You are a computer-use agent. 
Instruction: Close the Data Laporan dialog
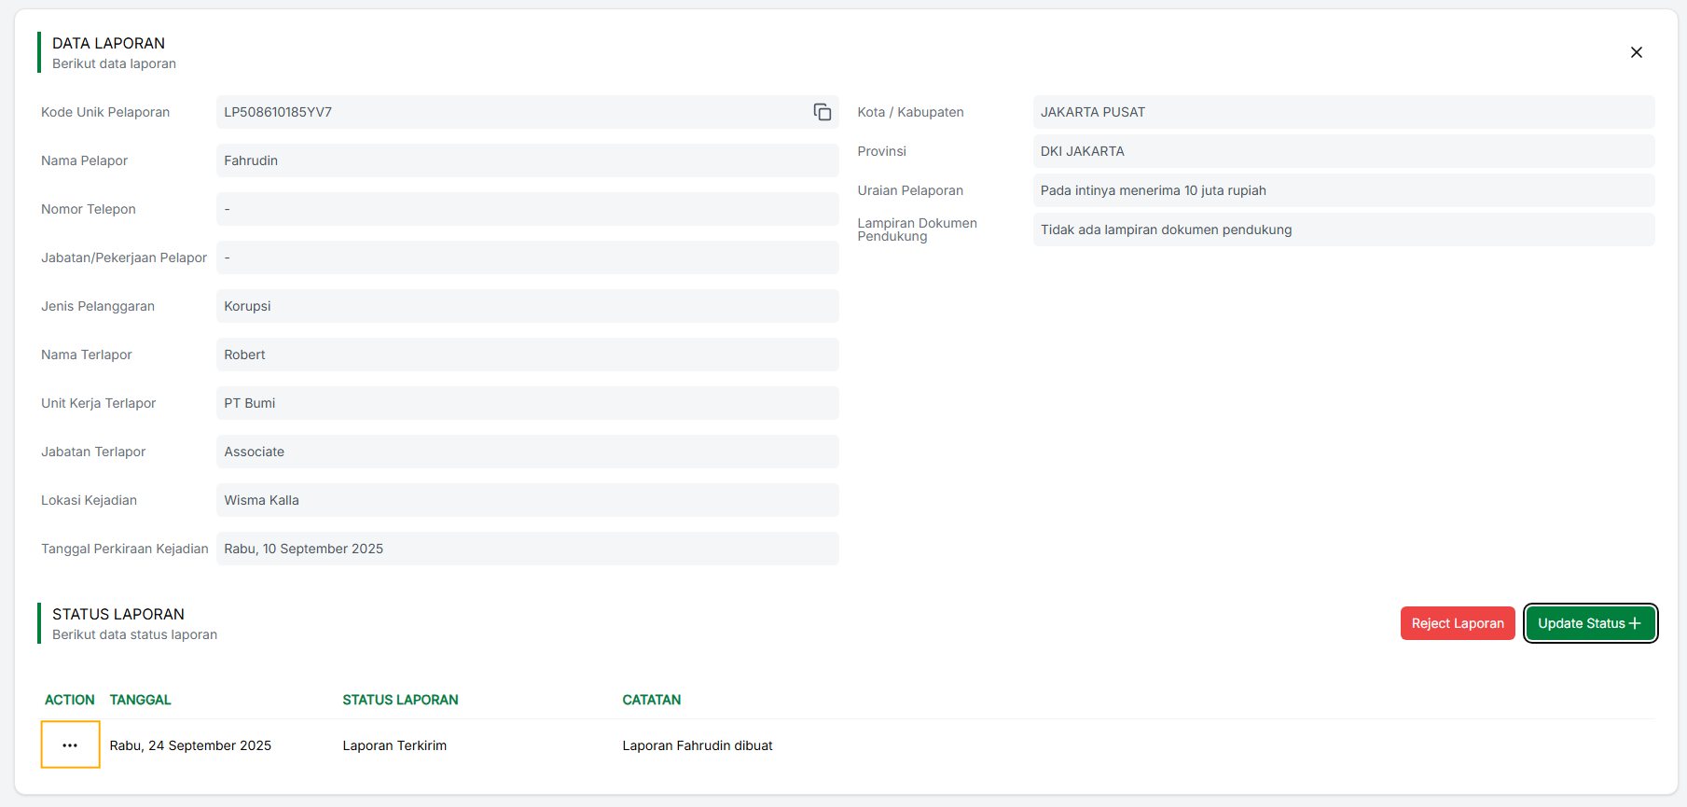pos(1636,52)
